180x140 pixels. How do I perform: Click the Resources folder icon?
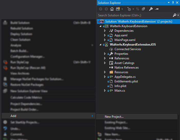coord(111,72)
